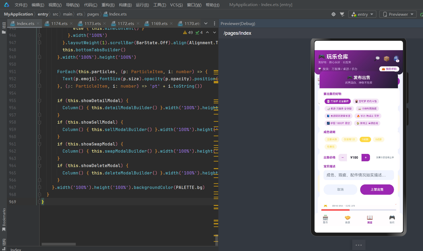Click the previewer more options ellipsis button

click(359, 245)
